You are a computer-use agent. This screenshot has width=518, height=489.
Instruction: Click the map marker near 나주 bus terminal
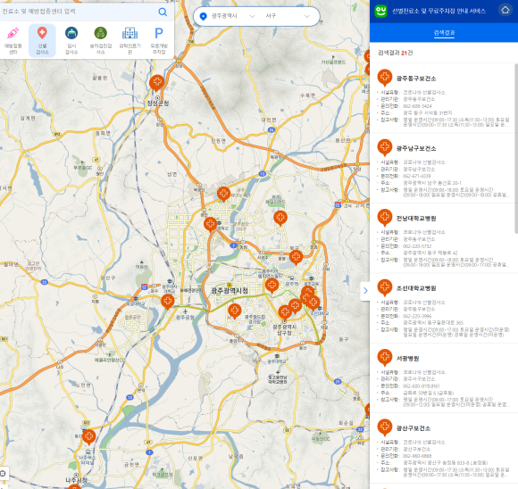coord(89,437)
